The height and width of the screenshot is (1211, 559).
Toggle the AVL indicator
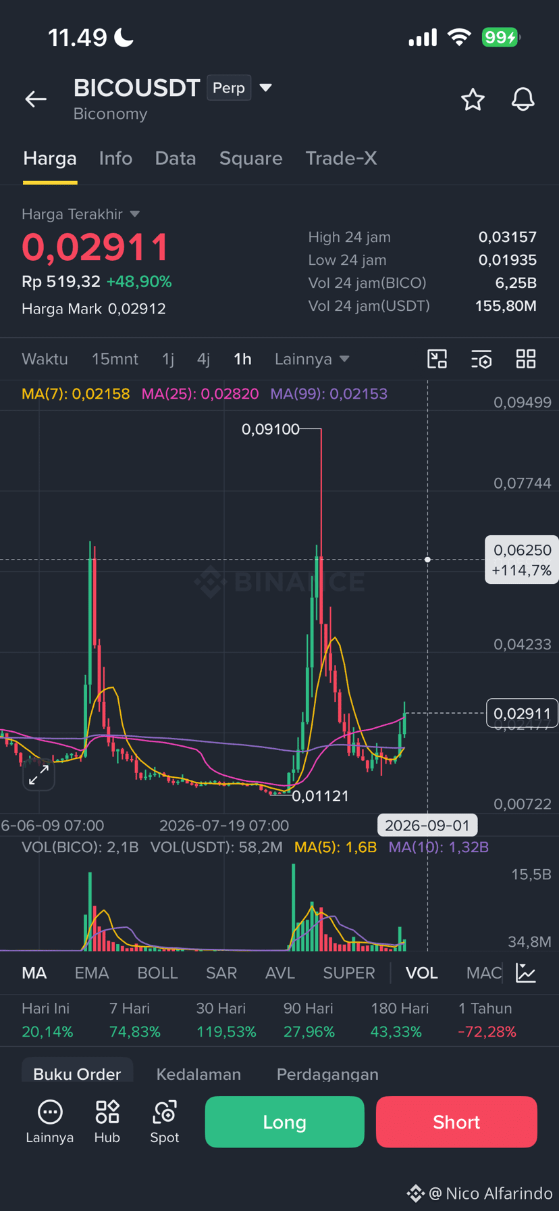tap(280, 973)
